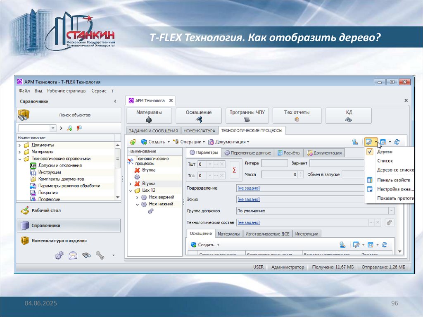Image resolution: width=423 pixels, height=317 pixels.
Task: Click не задано link for Подразделение
Action: pyautogui.click(x=248, y=188)
